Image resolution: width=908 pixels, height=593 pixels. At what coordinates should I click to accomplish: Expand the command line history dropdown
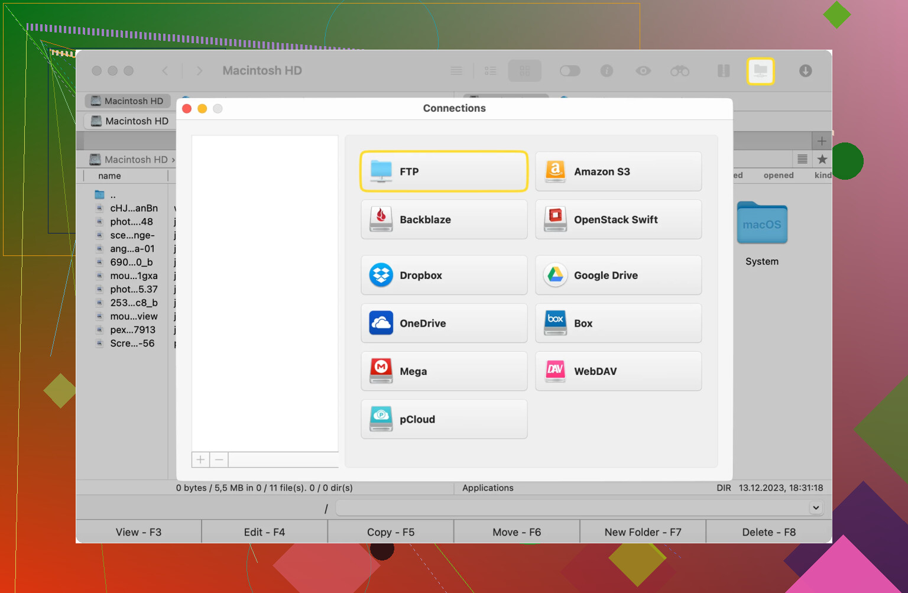pos(816,508)
